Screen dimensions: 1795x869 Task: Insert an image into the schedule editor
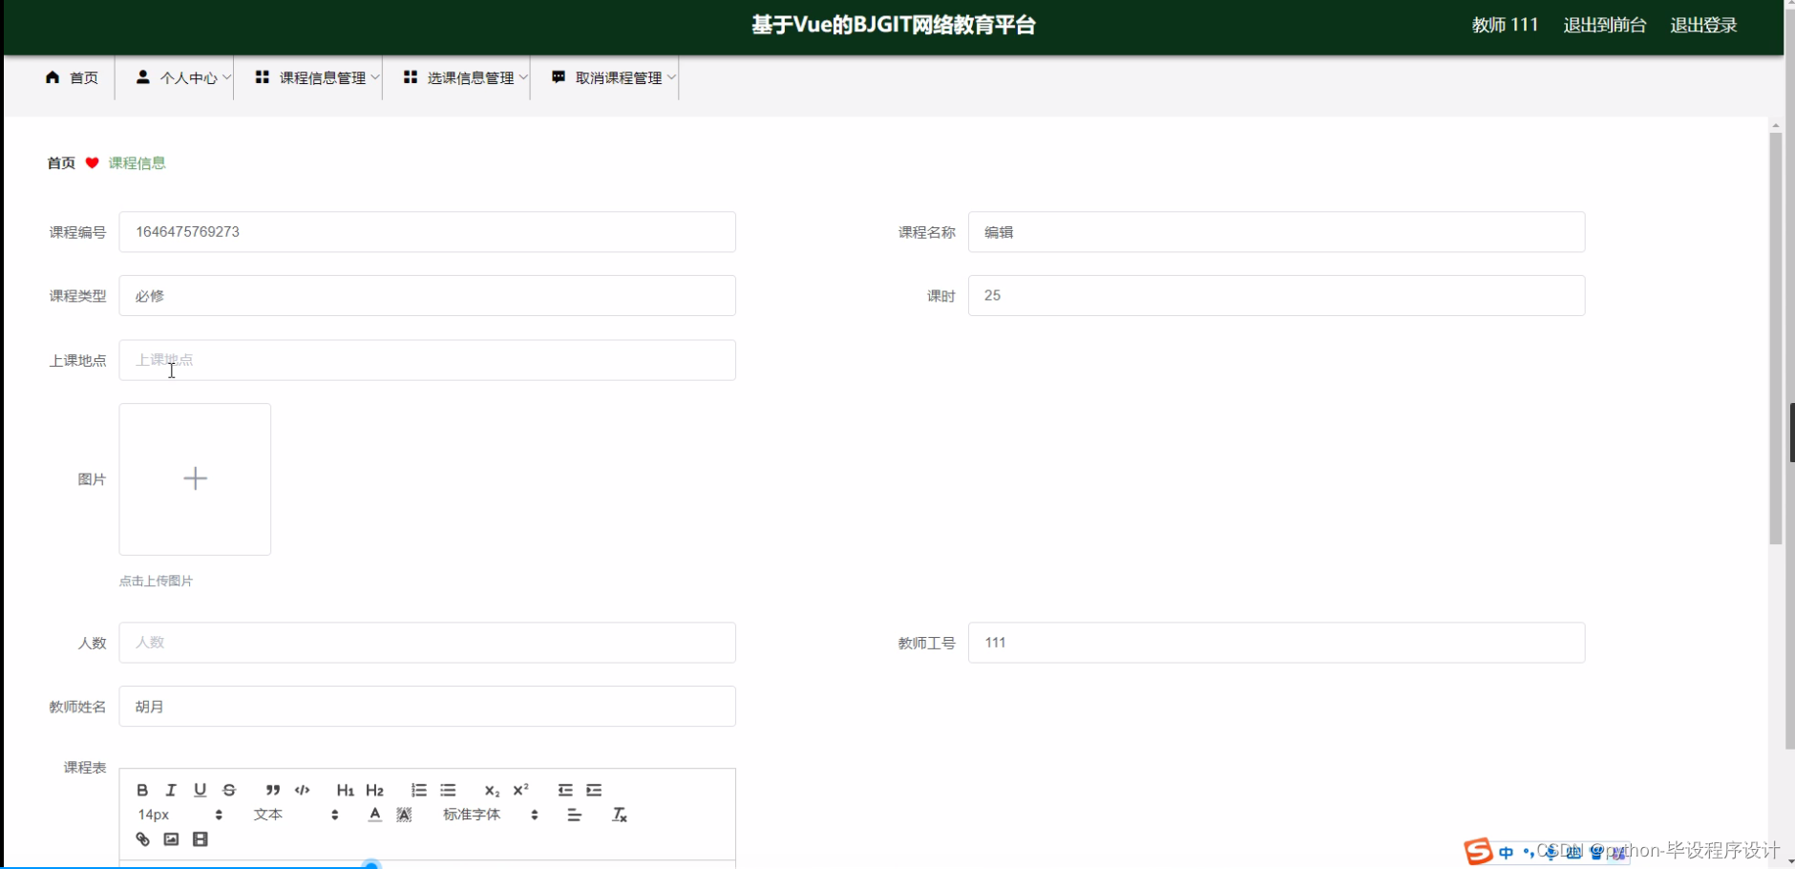click(171, 838)
